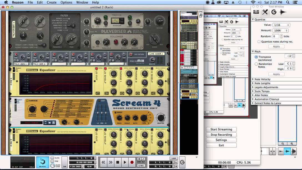Screen dimensions: 302x170
Task: Click the new alternative take button
Action: point(143,159)
